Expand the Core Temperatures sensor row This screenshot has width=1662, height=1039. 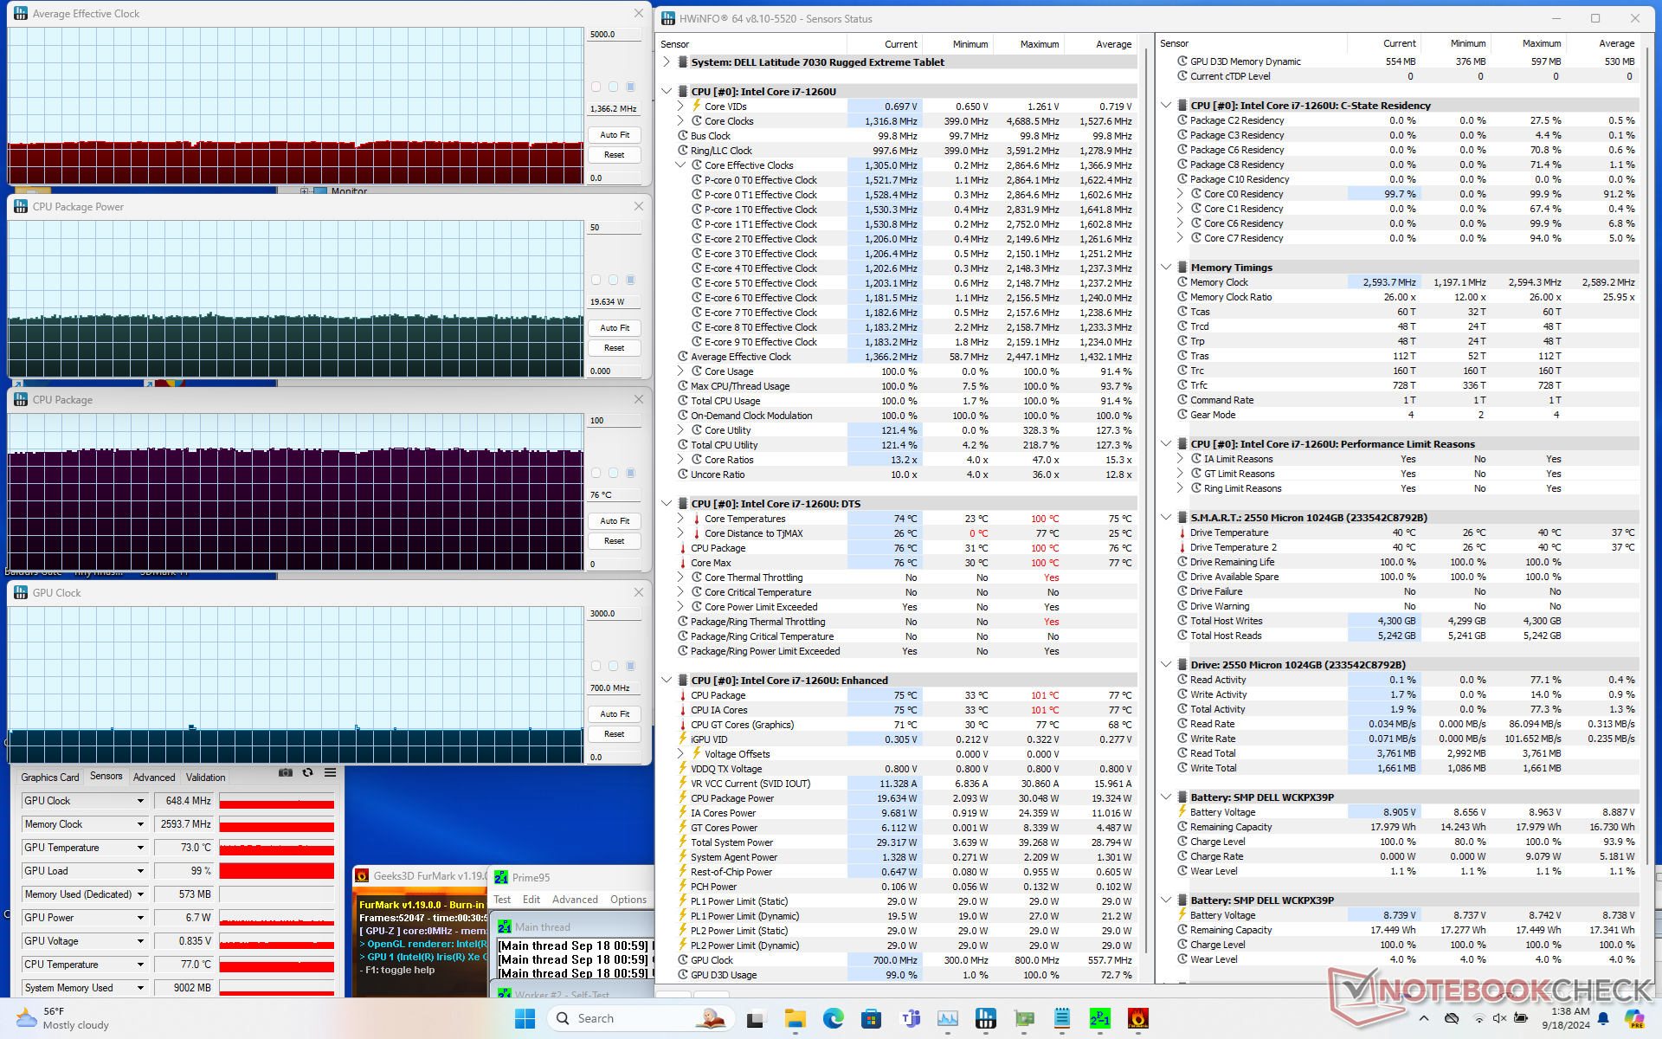pos(680,519)
